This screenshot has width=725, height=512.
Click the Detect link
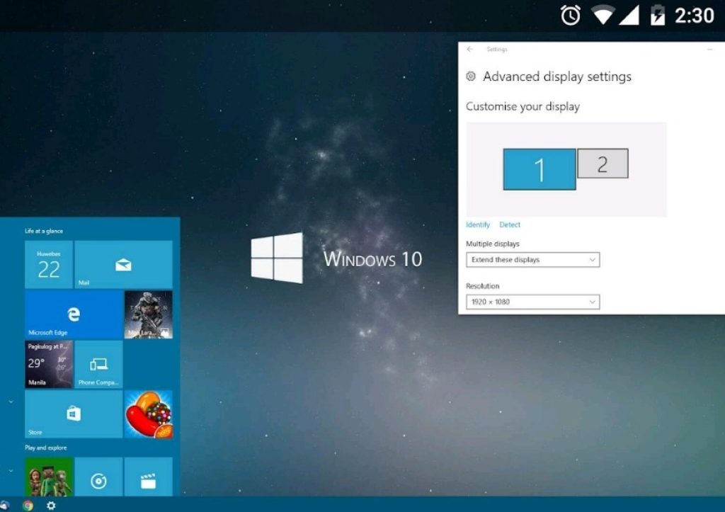pos(510,224)
